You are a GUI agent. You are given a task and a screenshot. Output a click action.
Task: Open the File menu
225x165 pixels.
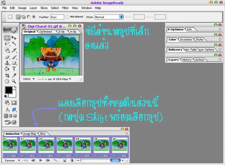4,8
